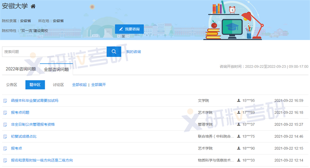This screenshot has width=310, height=168.
Task: Click user icon next to 15***95
Action: tap(239, 101)
